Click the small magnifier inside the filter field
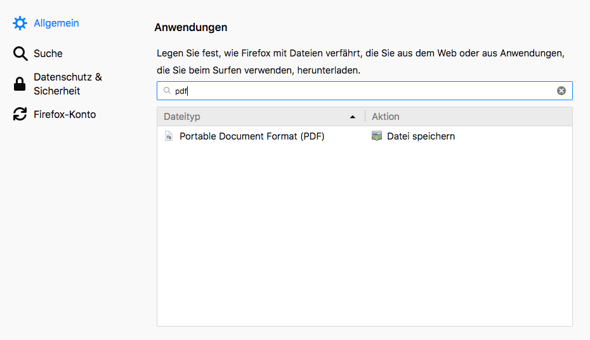This screenshot has width=590, height=340. [167, 91]
